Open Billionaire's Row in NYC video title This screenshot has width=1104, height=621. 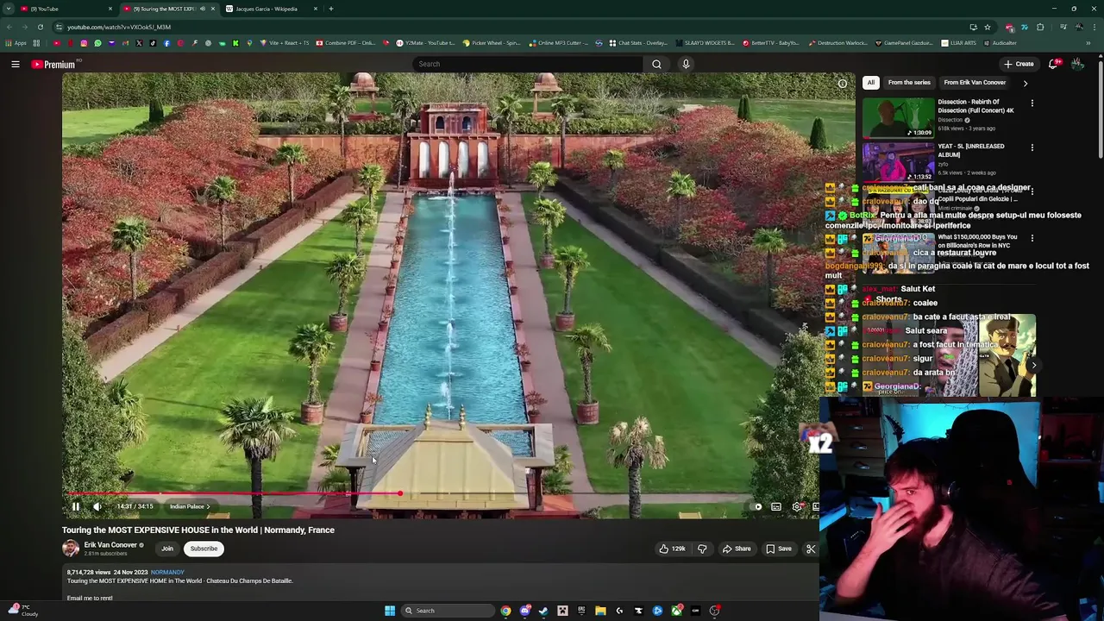977,241
